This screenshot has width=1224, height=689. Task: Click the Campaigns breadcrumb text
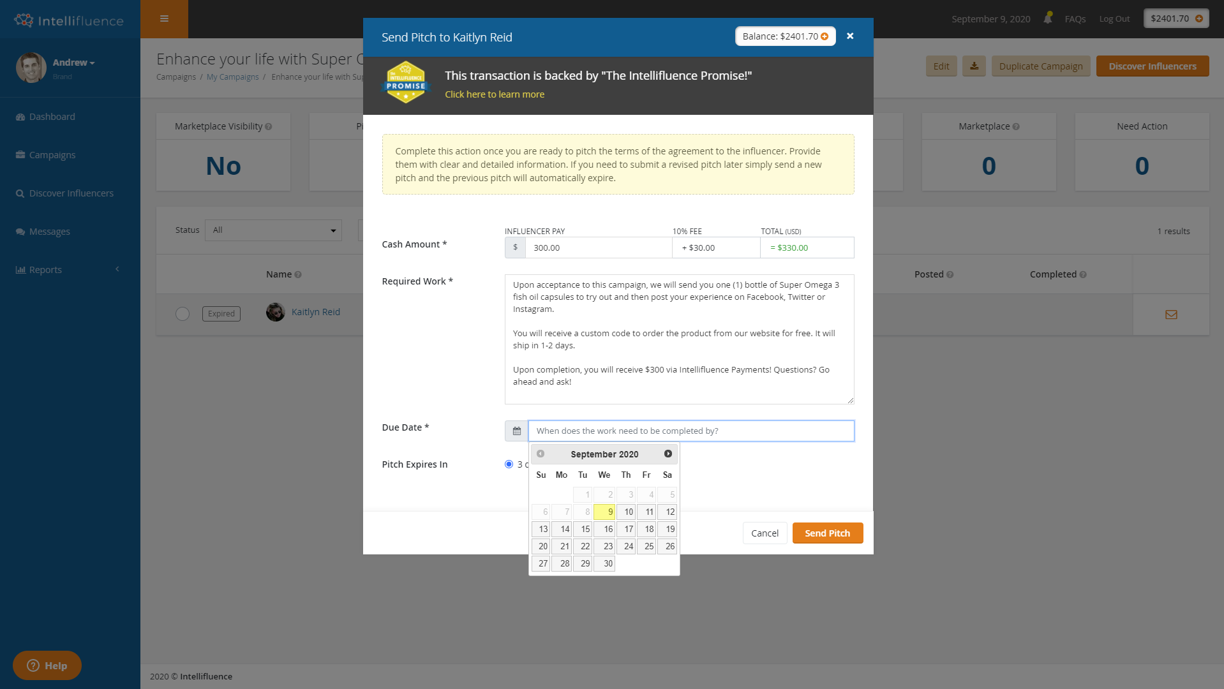(x=176, y=77)
